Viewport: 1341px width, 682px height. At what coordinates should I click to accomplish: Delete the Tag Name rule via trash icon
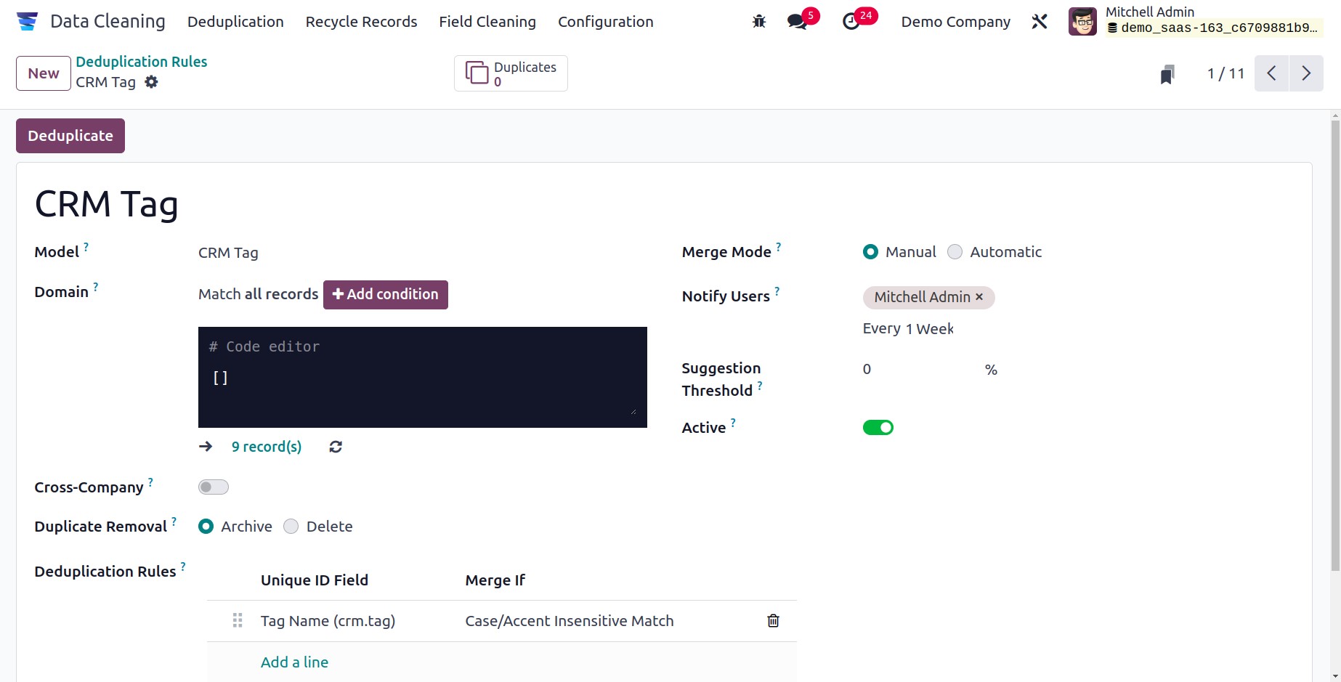coord(773,621)
